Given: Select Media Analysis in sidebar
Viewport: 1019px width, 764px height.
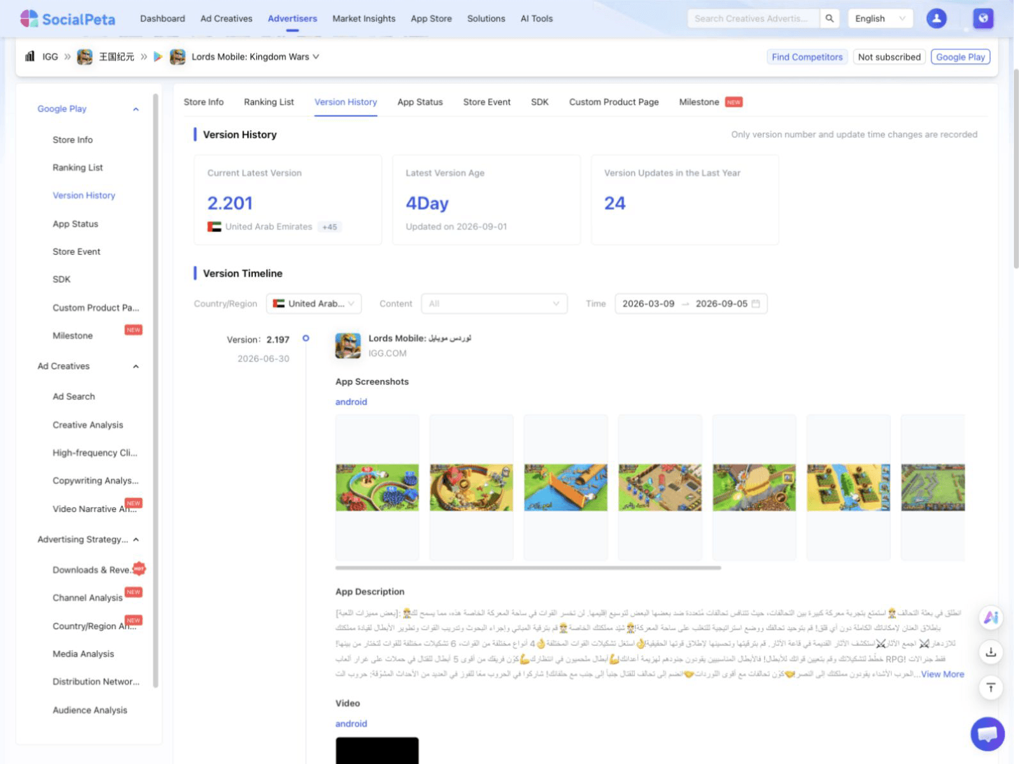Looking at the screenshot, I should point(83,654).
